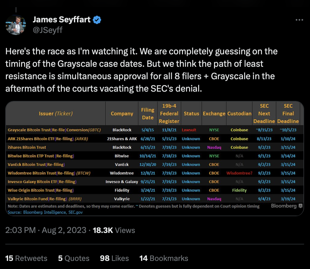The height and width of the screenshot is (269, 310).
Task: Click the '12/30/20' filing date cell
Action: pos(148,164)
